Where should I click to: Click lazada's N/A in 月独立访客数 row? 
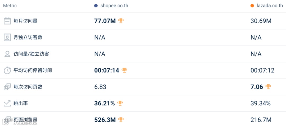pyautogui.click(x=256, y=38)
